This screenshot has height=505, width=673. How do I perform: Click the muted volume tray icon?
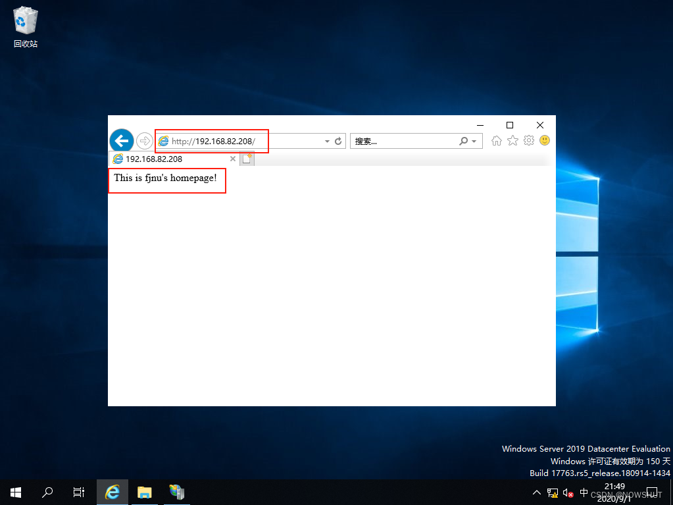[x=568, y=492]
